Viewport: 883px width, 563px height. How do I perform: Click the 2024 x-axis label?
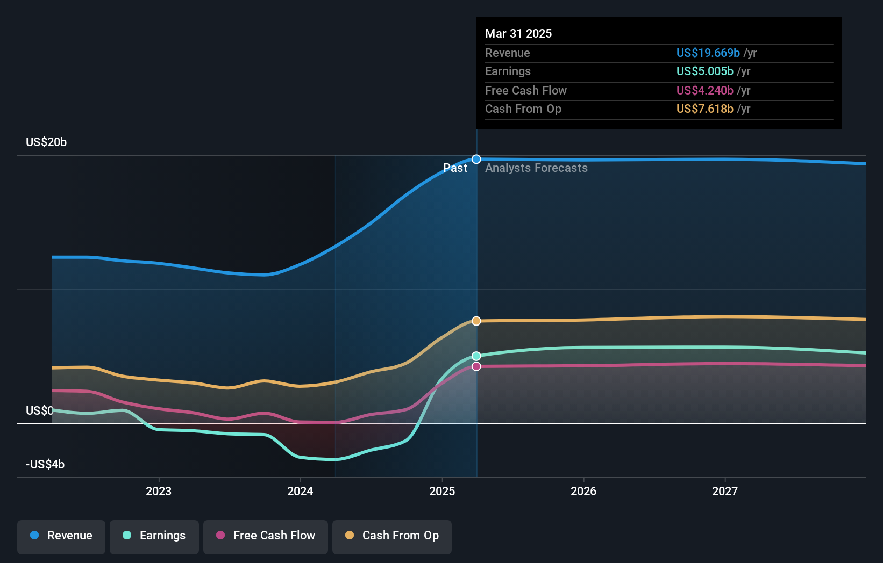click(x=300, y=491)
